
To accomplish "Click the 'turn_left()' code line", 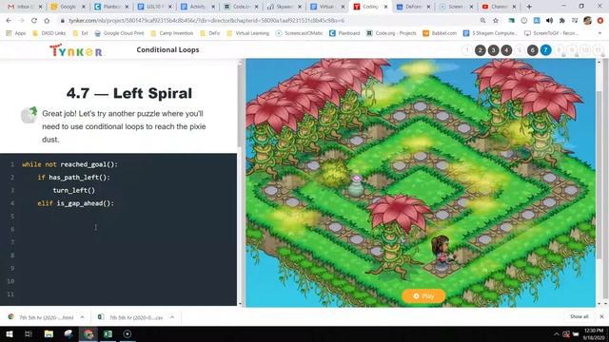I will click(74, 190).
